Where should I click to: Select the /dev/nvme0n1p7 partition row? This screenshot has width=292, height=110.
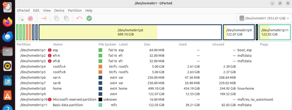click(x=153, y=83)
